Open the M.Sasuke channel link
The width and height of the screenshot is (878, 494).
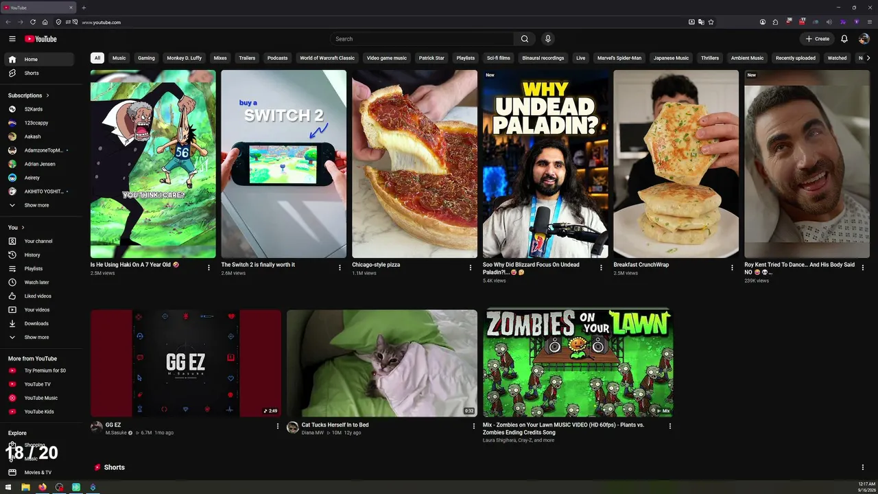(x=116, y=433)
